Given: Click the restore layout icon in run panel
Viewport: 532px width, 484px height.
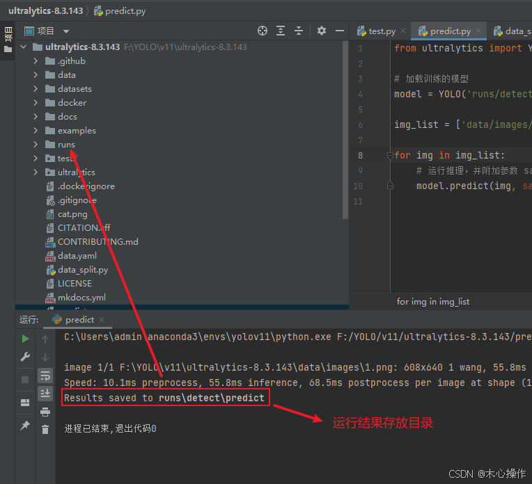Looking at the screenshot, I should (x=25, y=403).
